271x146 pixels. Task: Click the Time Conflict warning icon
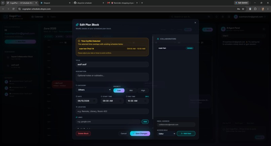(79, 41)
